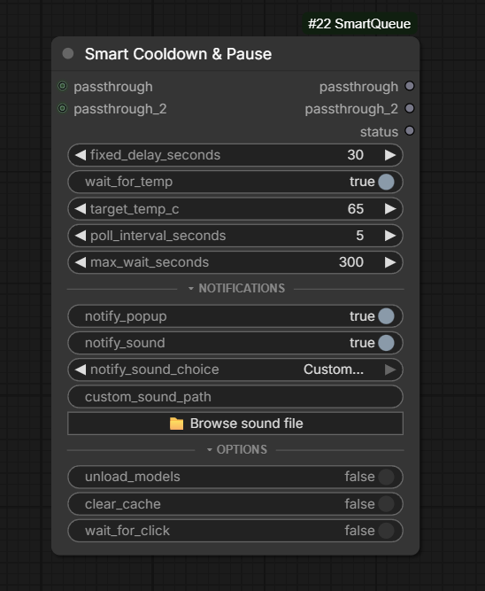The image size is (485, 591).
Task: Click the status output socket
Action: coord(409,131)
